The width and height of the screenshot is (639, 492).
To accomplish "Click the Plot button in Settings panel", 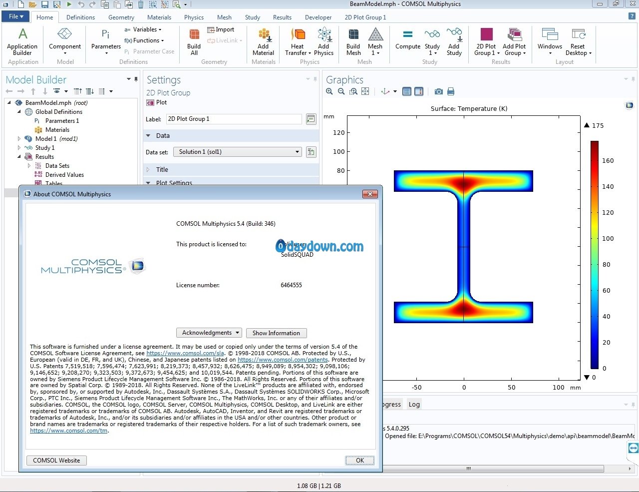I will click(x=157, y=102).
